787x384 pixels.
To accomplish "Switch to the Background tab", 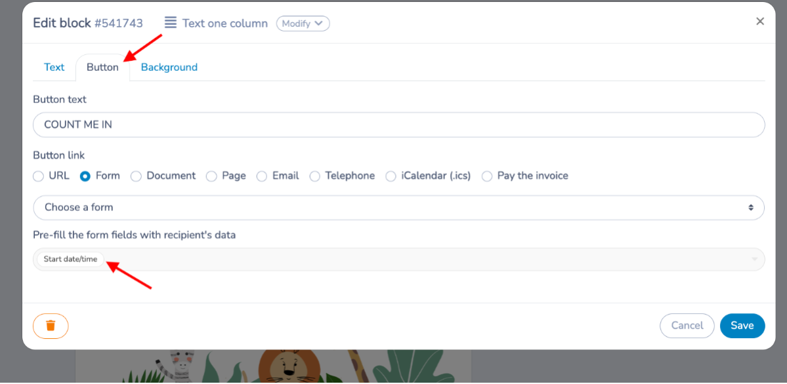I will coord(169,67).
